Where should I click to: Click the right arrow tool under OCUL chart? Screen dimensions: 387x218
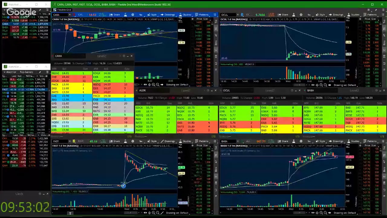[330, 85]
